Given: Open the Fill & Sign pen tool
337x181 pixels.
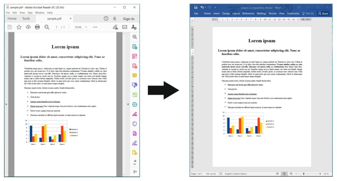Looking at the screenshot, I should (134, 114).
